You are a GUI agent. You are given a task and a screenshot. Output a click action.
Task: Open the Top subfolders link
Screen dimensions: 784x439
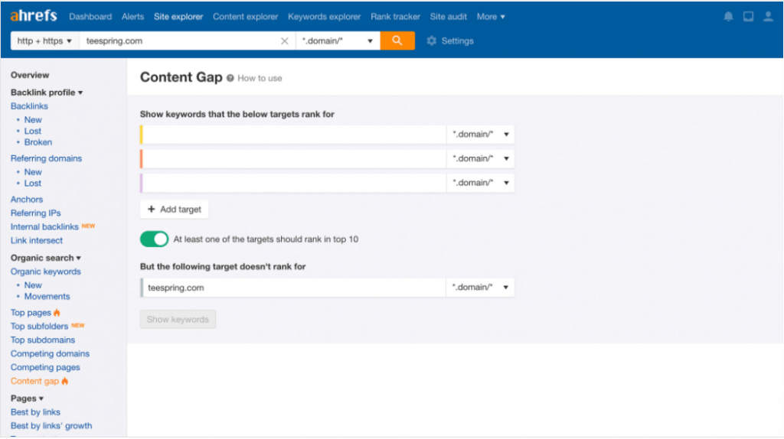[x=39, y=326]
